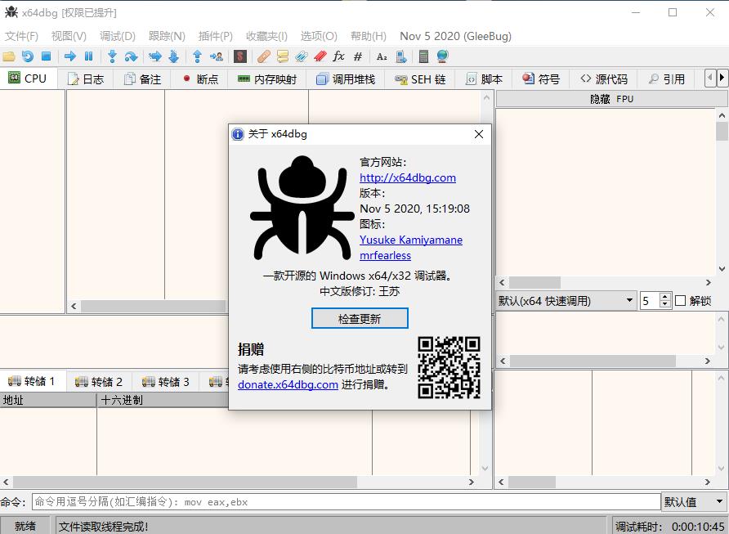Open the Yusuke Kamiyamane link

(x=411, y=240)
